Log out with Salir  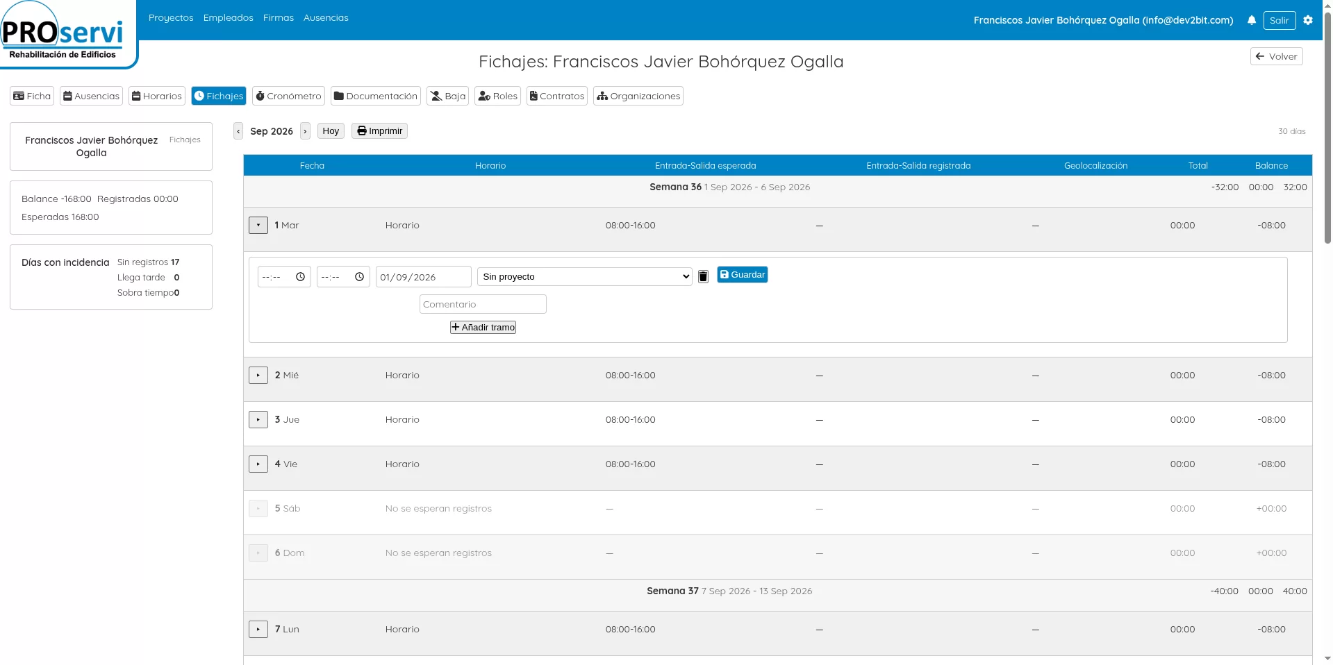coord(1279,20)
